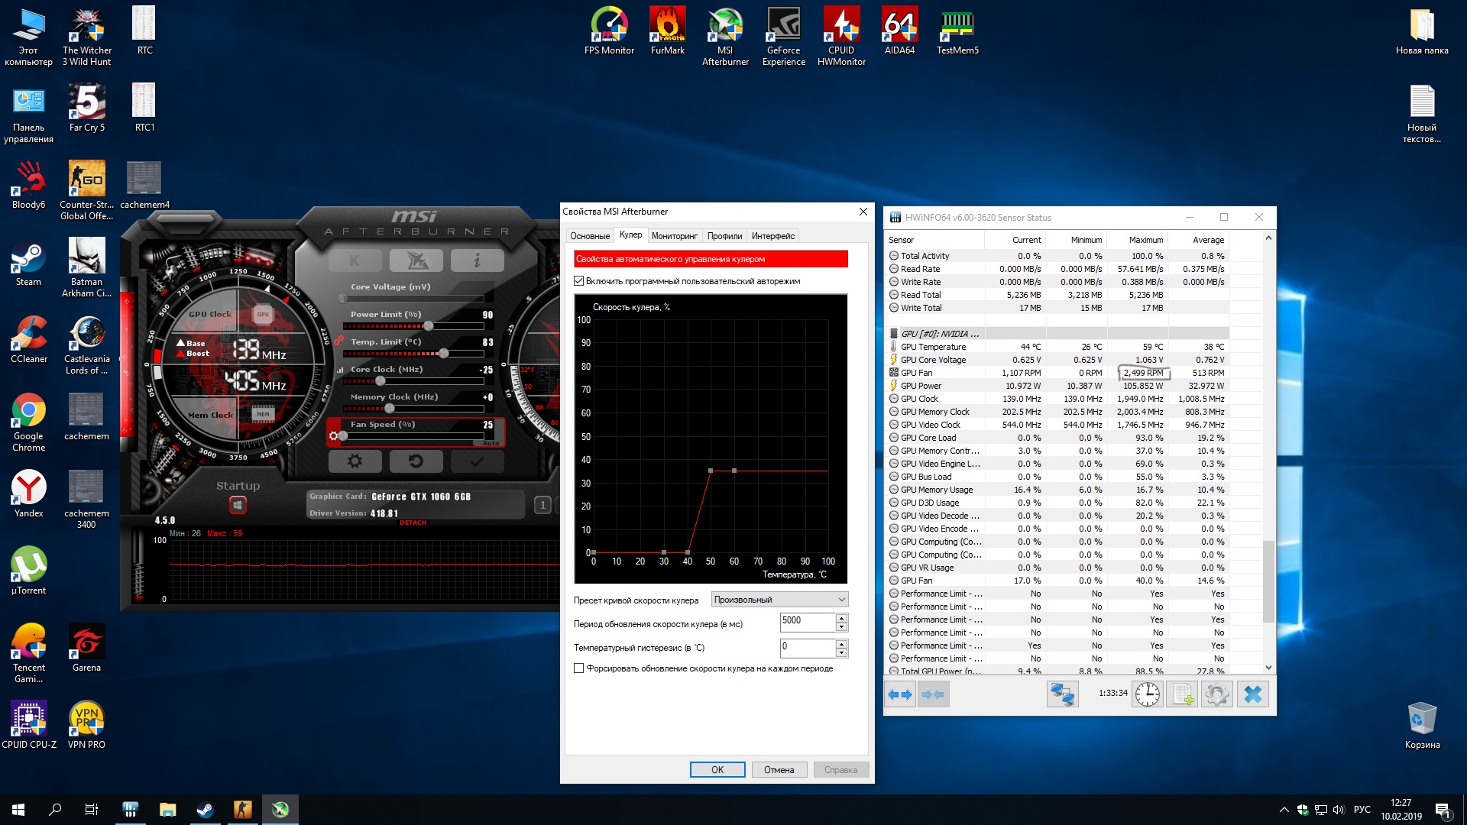Click Afterburner info 'i' button
The width and height of the screenshot is (1467, 825).
(477, 260)
